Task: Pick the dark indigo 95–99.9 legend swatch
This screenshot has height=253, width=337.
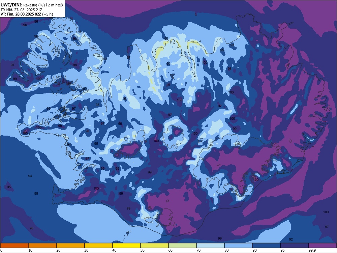Action: click(295, 246)
